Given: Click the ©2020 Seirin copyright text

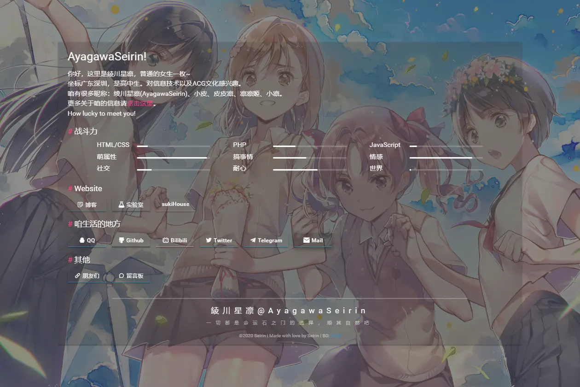Looking at the screenshot, I should 252,336.
